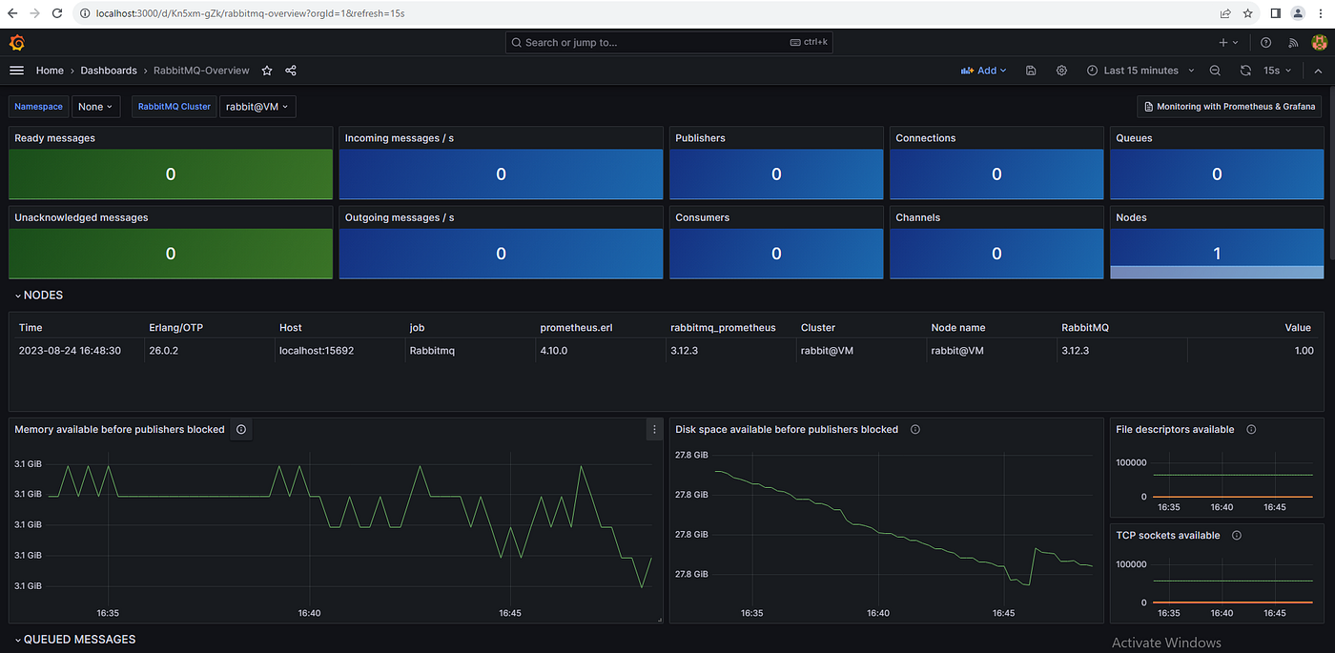Open the 15s refresh interval dropdown
Viewport: 1335px width, 653px height.
pos(1278,71)
